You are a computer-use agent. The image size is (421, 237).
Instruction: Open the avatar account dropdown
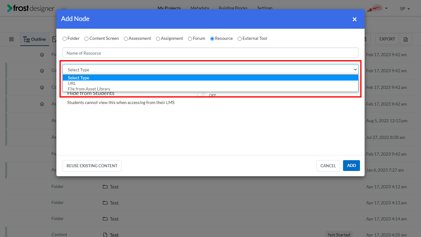tap(377, 8)
